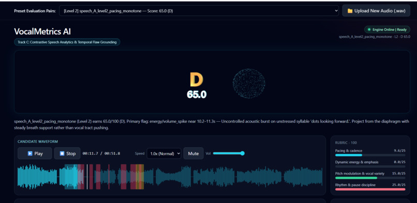Click the large D grade letter

[x=197, y=80]
